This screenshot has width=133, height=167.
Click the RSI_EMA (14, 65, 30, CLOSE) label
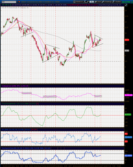(13, 129)
